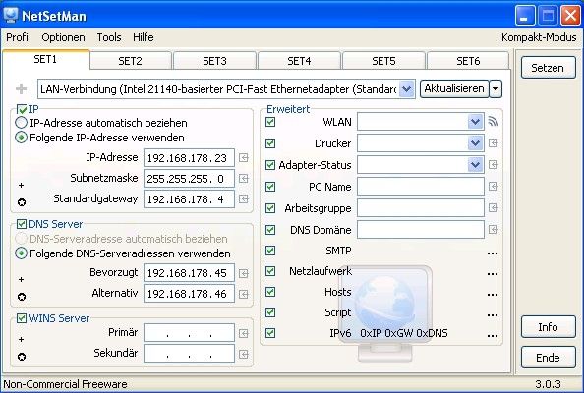Viewport: 584px width, 393px height.
Task: Click the WLAN signal scan icon
Action: coord(494,121)
